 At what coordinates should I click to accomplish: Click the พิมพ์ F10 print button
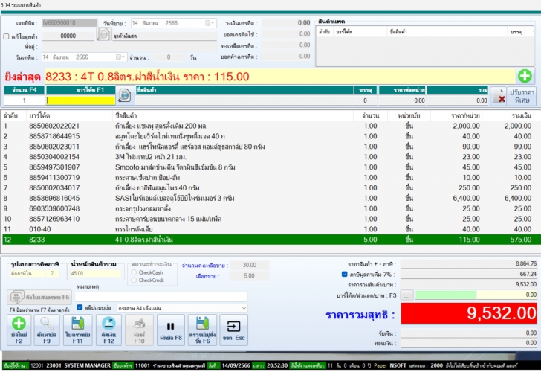click(140, 330)
